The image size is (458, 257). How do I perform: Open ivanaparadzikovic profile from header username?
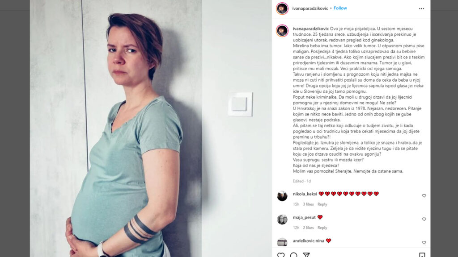click(310, 8)
